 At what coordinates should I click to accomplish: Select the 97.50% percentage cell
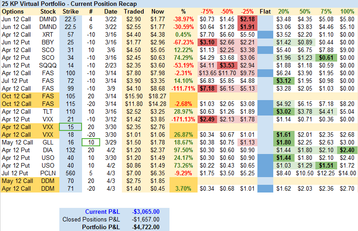(182, 150)
